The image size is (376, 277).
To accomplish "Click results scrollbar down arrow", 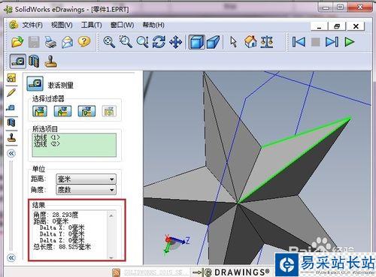I will [111, 257].
